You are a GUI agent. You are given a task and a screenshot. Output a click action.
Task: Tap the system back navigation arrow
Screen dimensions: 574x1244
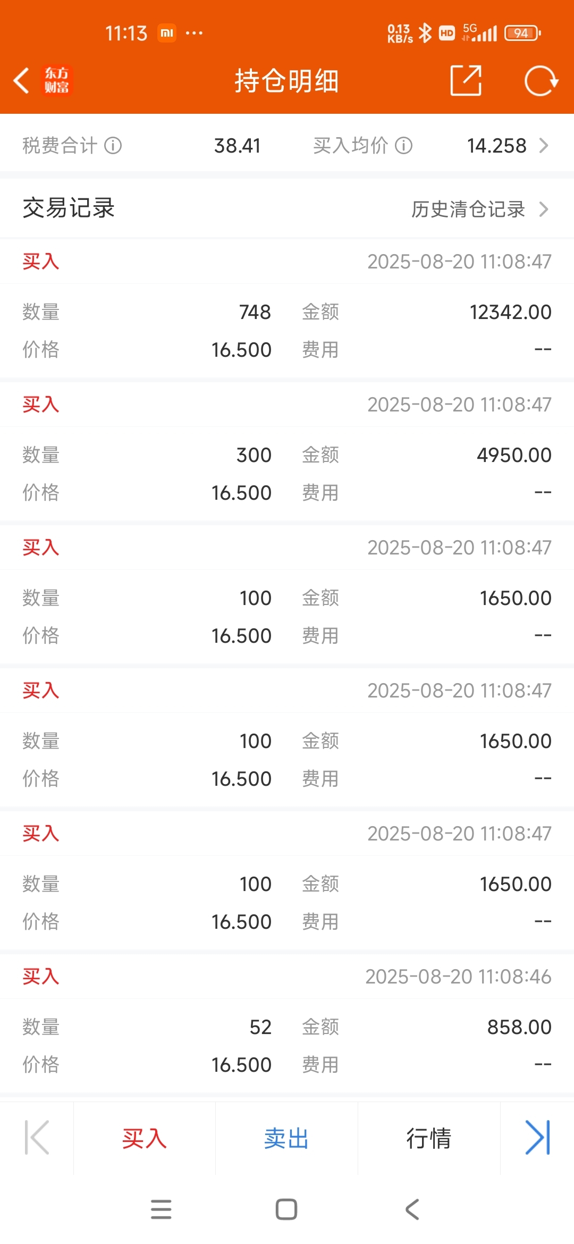pyautogui.click(x=412, y=1209)
